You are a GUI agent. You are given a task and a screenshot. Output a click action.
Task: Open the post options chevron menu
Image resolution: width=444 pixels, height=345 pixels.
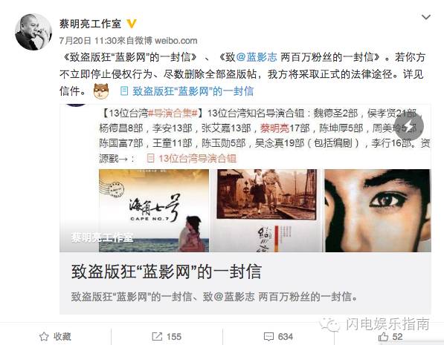coord(425,18)
